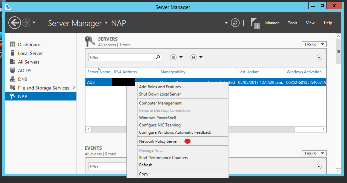Choose Shut Down Local Server
This screenshot has height=183, width=347.
pyautogui.click(x=160, y=94)
